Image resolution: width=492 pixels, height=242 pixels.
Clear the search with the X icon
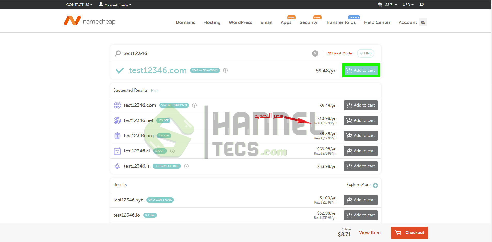point(315,53)
